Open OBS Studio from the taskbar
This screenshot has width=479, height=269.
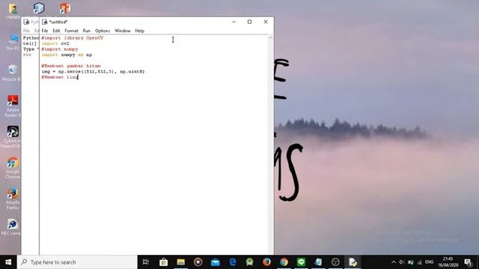tap(335, 262)
